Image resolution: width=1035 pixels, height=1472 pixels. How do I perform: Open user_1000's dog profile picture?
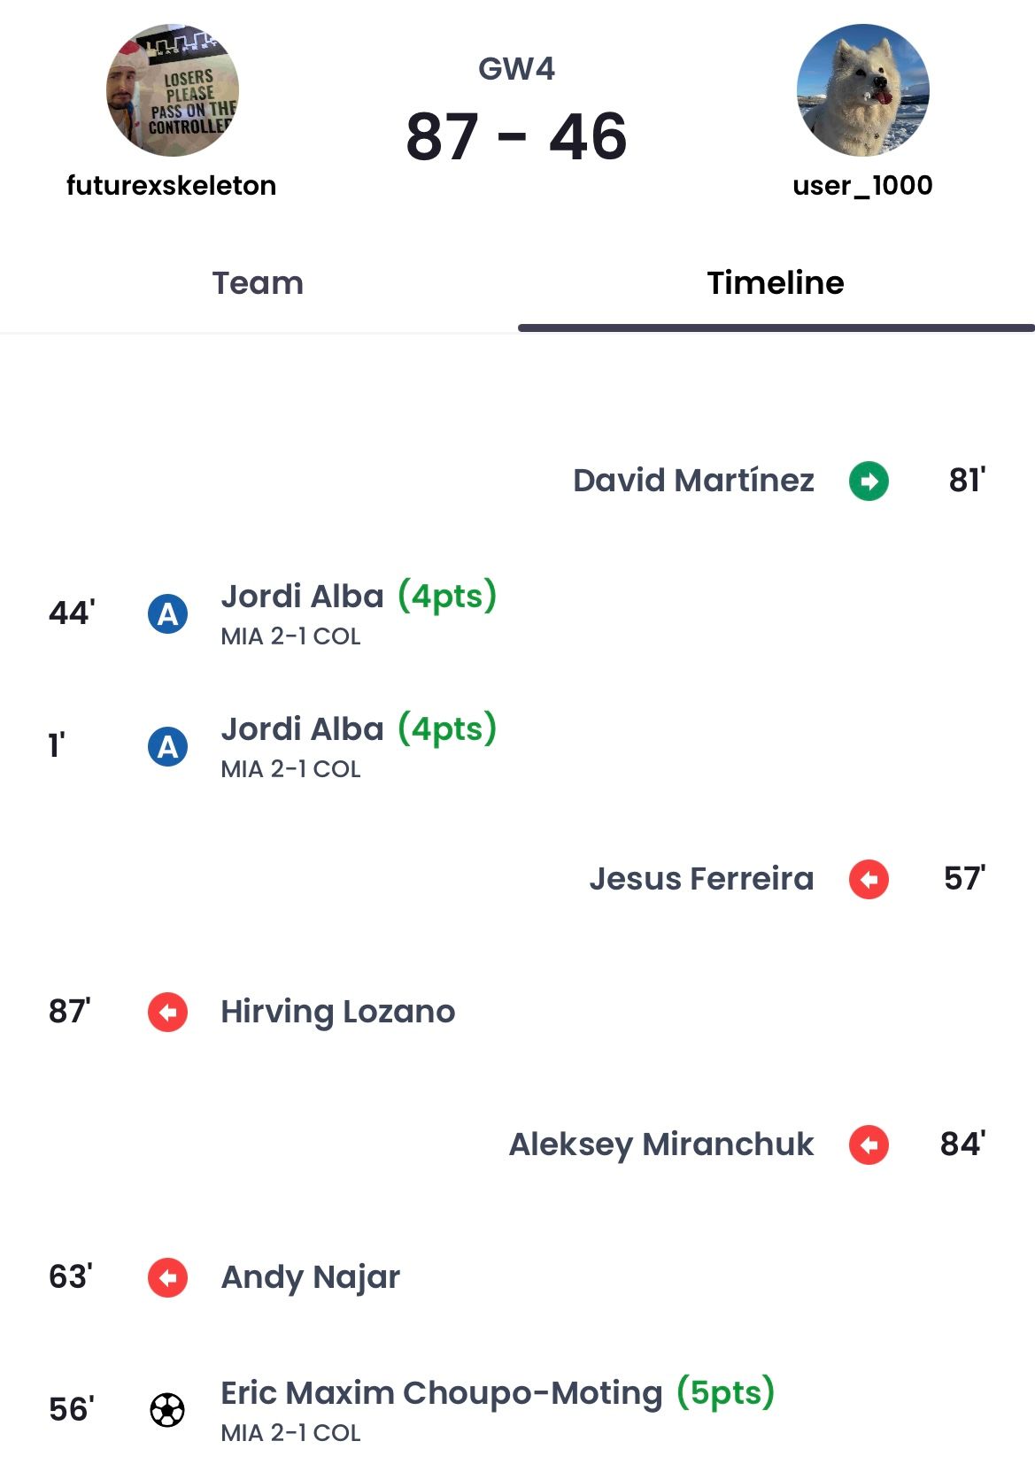point(862,90)
